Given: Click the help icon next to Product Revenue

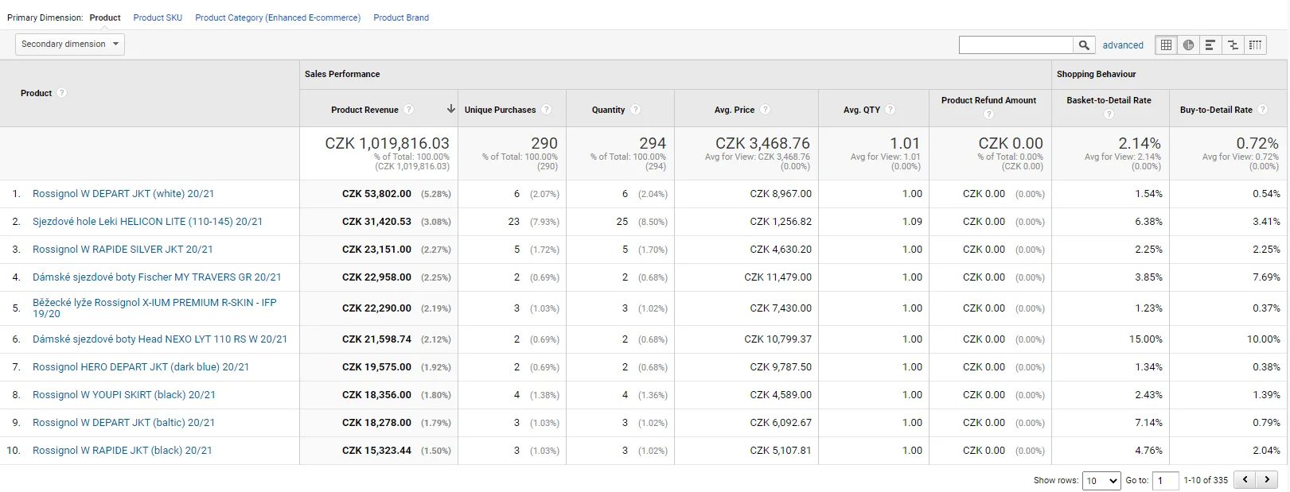Looking at the screenshot, I should pyautogui.click(x=408, y=110).
